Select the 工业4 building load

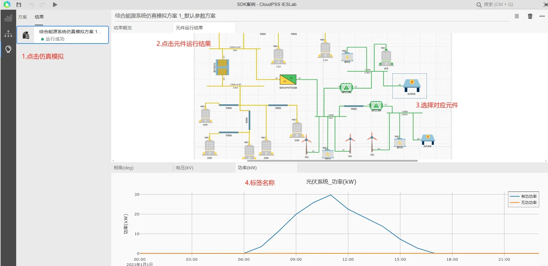point(325,49)
